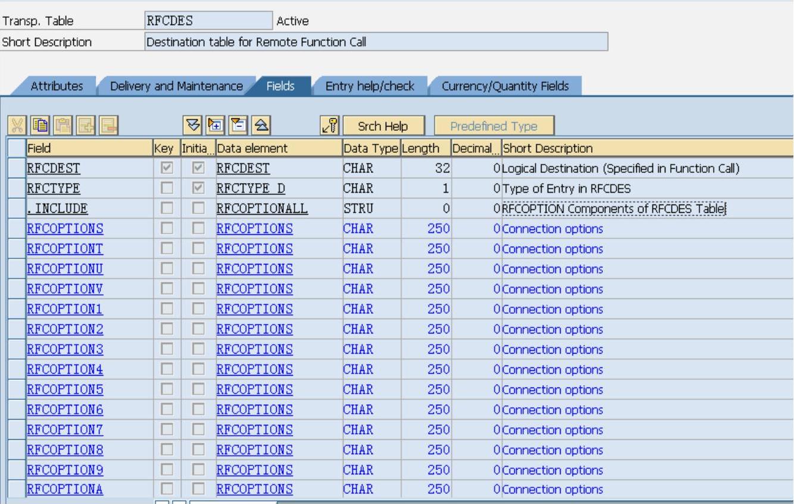Toggle Initial checkbox for RFCTYPE
794x504 pixels.
pyautogui.click(x=198, y=188)
